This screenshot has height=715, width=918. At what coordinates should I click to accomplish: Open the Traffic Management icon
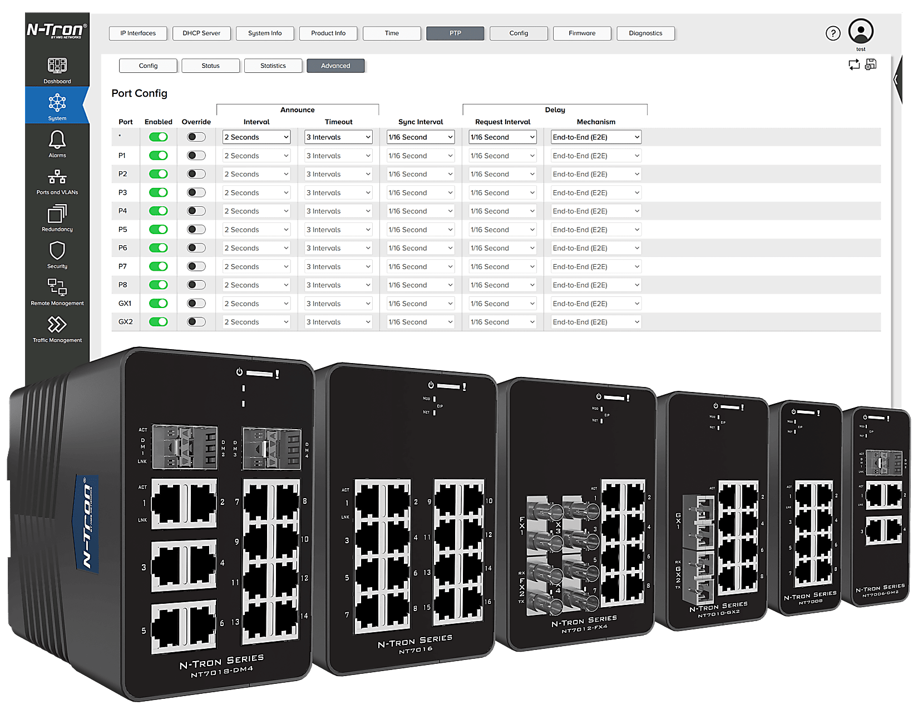(x=57, y=324)
